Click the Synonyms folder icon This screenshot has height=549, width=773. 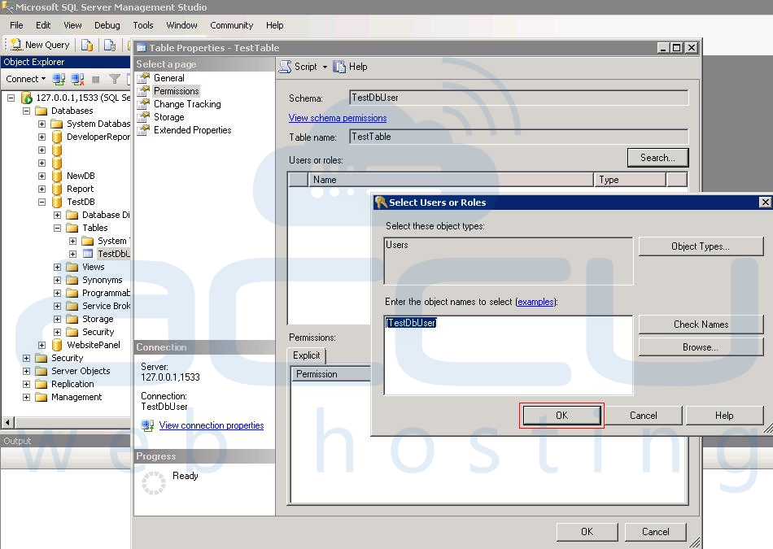72,280
